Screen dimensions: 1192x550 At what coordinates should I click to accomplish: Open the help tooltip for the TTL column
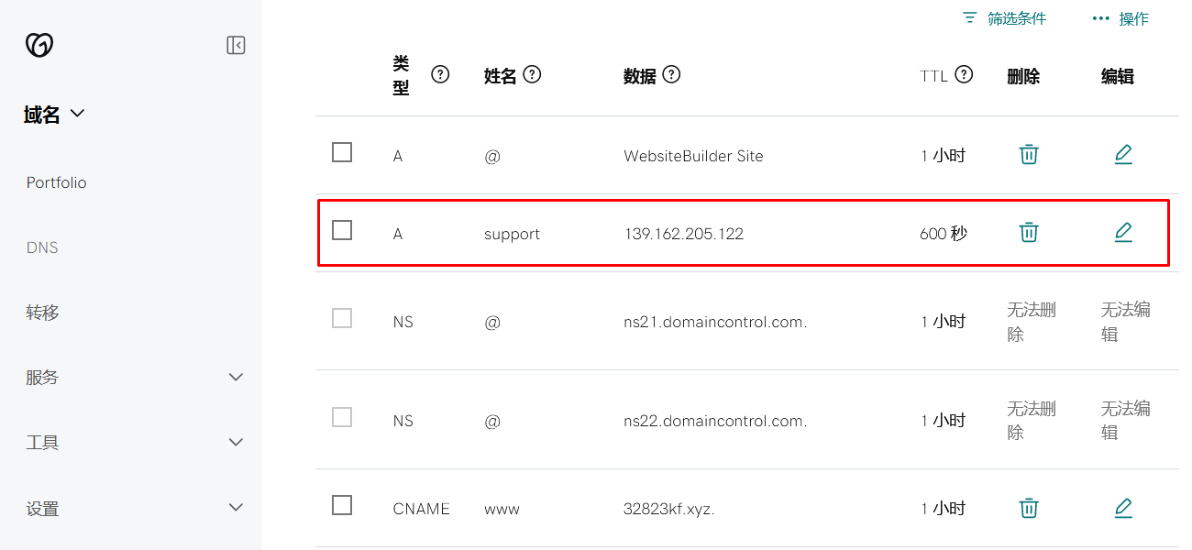962,75
